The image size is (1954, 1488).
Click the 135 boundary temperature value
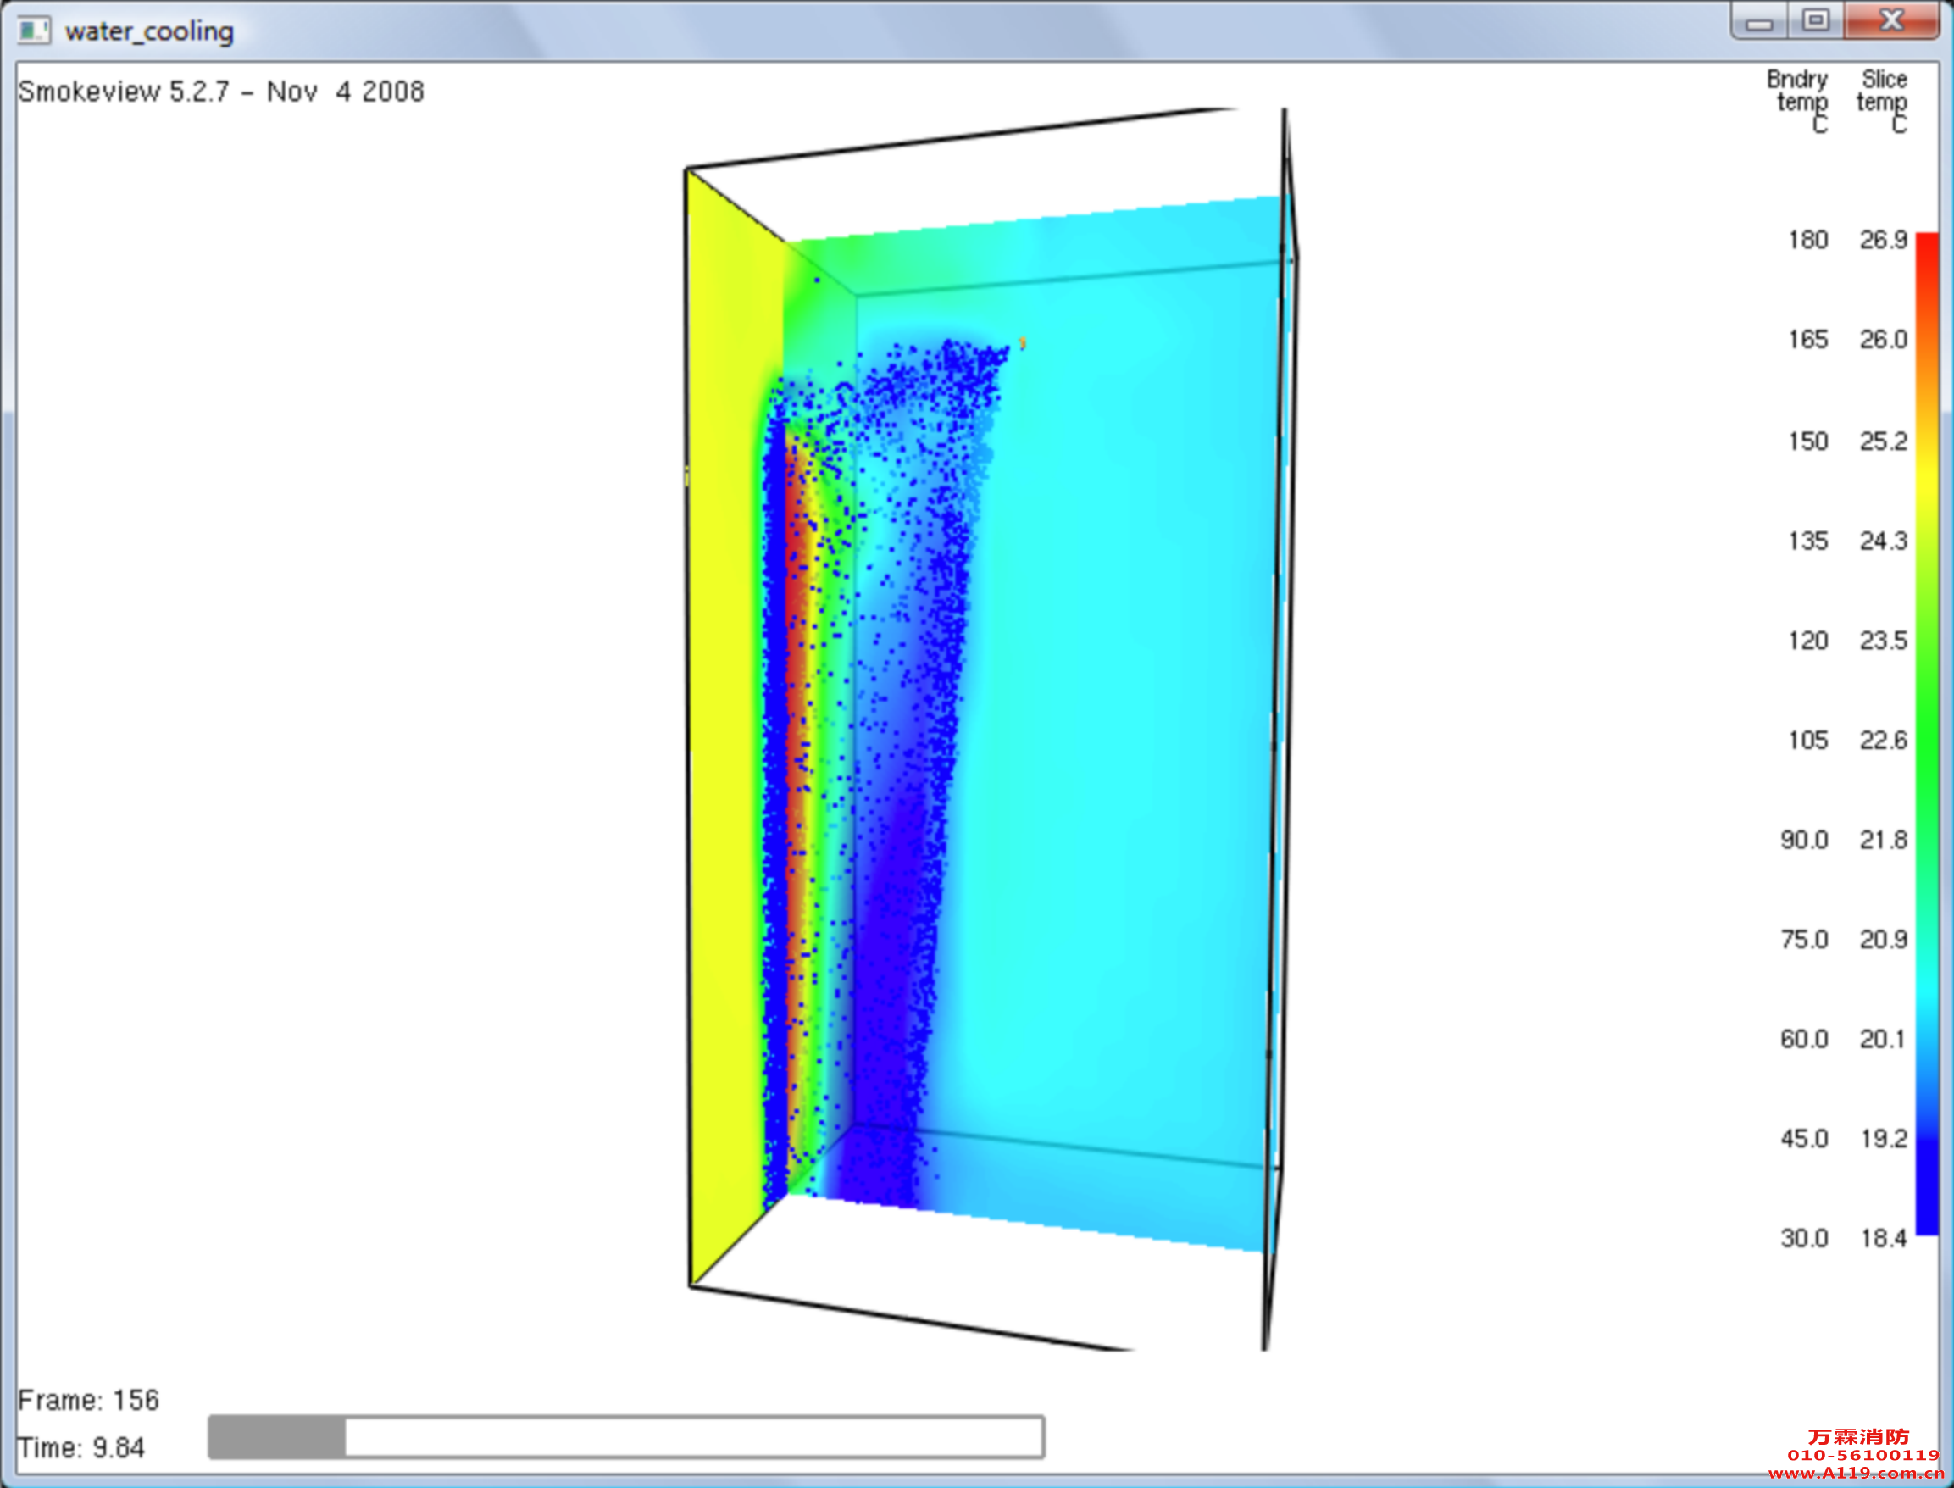click(x=1808, y=541)
